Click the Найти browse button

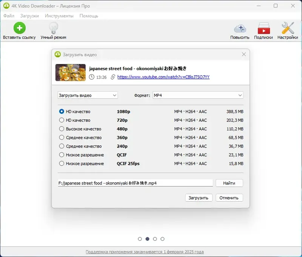tap(229, 183)
